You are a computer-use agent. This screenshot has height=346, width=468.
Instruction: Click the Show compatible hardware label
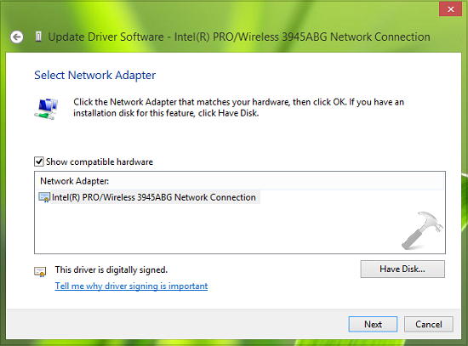point(100,162)
